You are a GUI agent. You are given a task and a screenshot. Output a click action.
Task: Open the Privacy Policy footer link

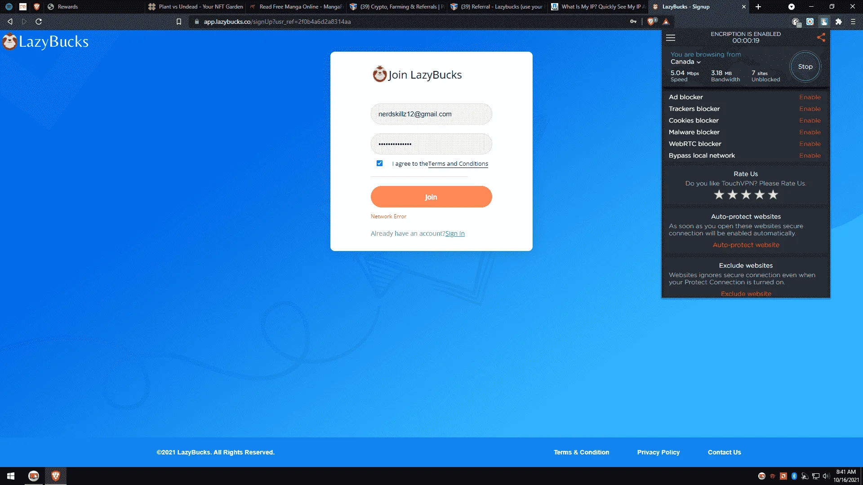658,452
